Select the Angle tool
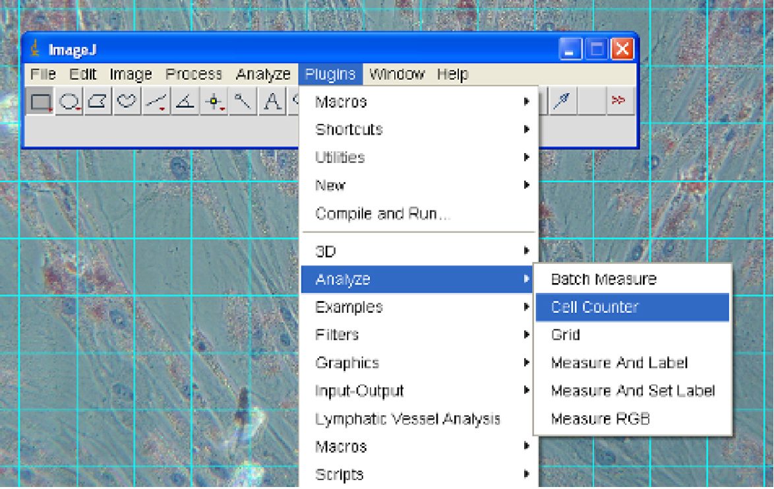This screenshot has width=774, height=489. click(x=185, y=101)
